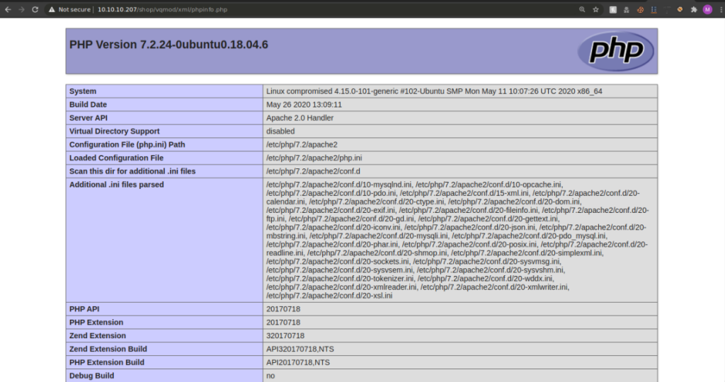The image size is (725, 382).
Task: Open the purple M profile avatar
Action: pos(707,9)
